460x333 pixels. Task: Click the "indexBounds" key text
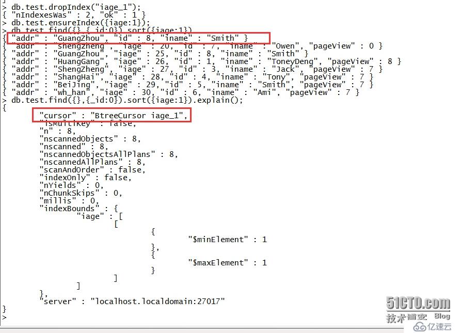(69, 209)
